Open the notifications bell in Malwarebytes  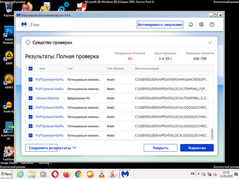191,25
